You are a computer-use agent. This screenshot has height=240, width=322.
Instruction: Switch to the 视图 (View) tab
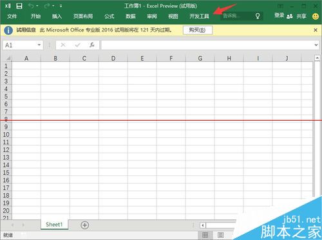(173, 16)
